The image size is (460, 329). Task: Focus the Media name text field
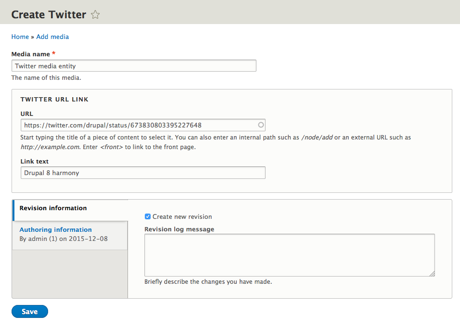coord(134,66)
